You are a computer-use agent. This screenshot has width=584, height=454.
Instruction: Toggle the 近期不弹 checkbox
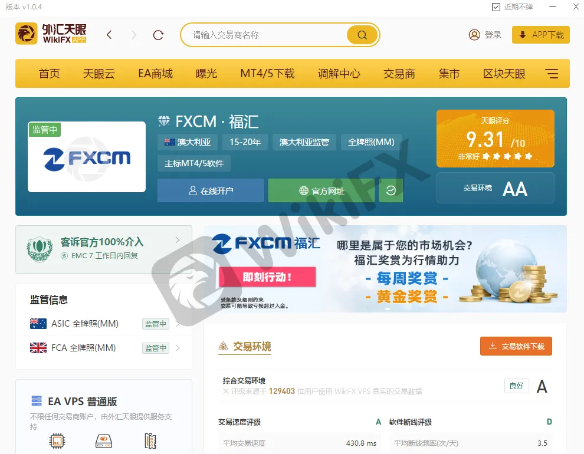coord(496,7)
